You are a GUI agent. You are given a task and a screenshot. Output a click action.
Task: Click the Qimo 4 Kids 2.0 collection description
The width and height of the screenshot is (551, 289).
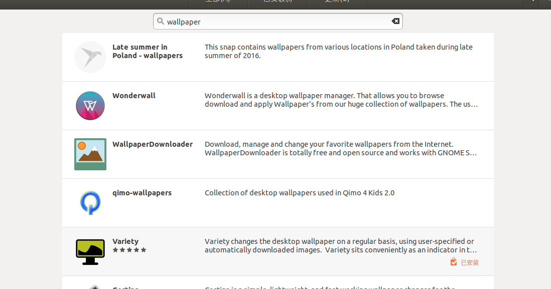click(300, 193)
